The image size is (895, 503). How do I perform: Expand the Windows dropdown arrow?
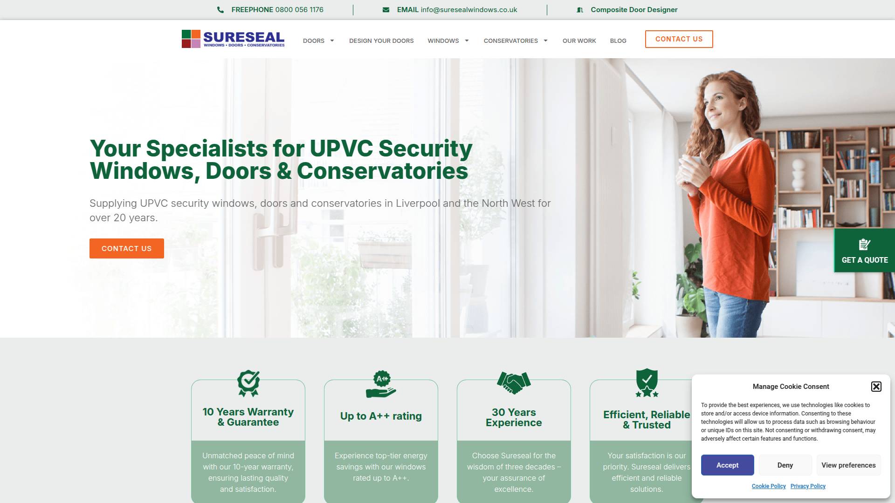pyautogui.click(x=467, y=41)
